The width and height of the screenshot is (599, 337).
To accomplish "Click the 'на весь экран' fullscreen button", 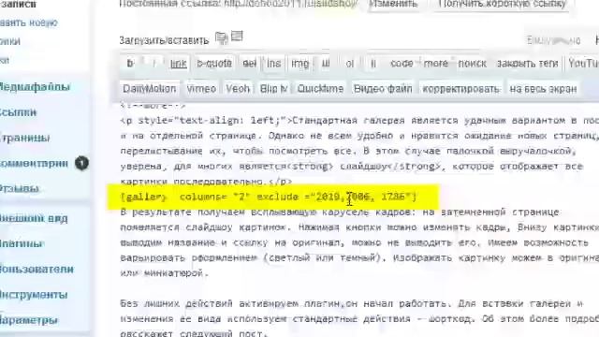I will (543, 89).
